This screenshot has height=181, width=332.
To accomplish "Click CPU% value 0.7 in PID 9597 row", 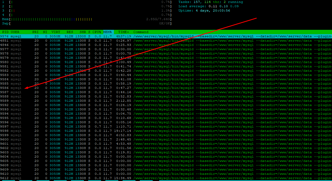I will [x=98, y=126].
